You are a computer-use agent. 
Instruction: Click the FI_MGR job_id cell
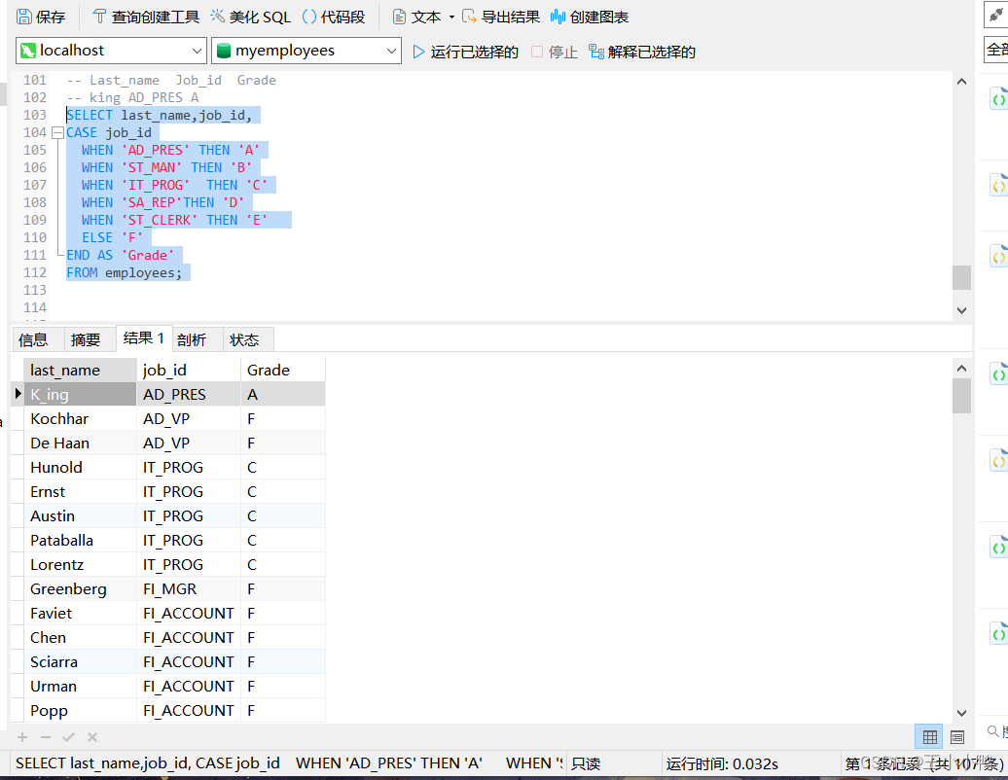pyautogui.click(x=189, y=589)
